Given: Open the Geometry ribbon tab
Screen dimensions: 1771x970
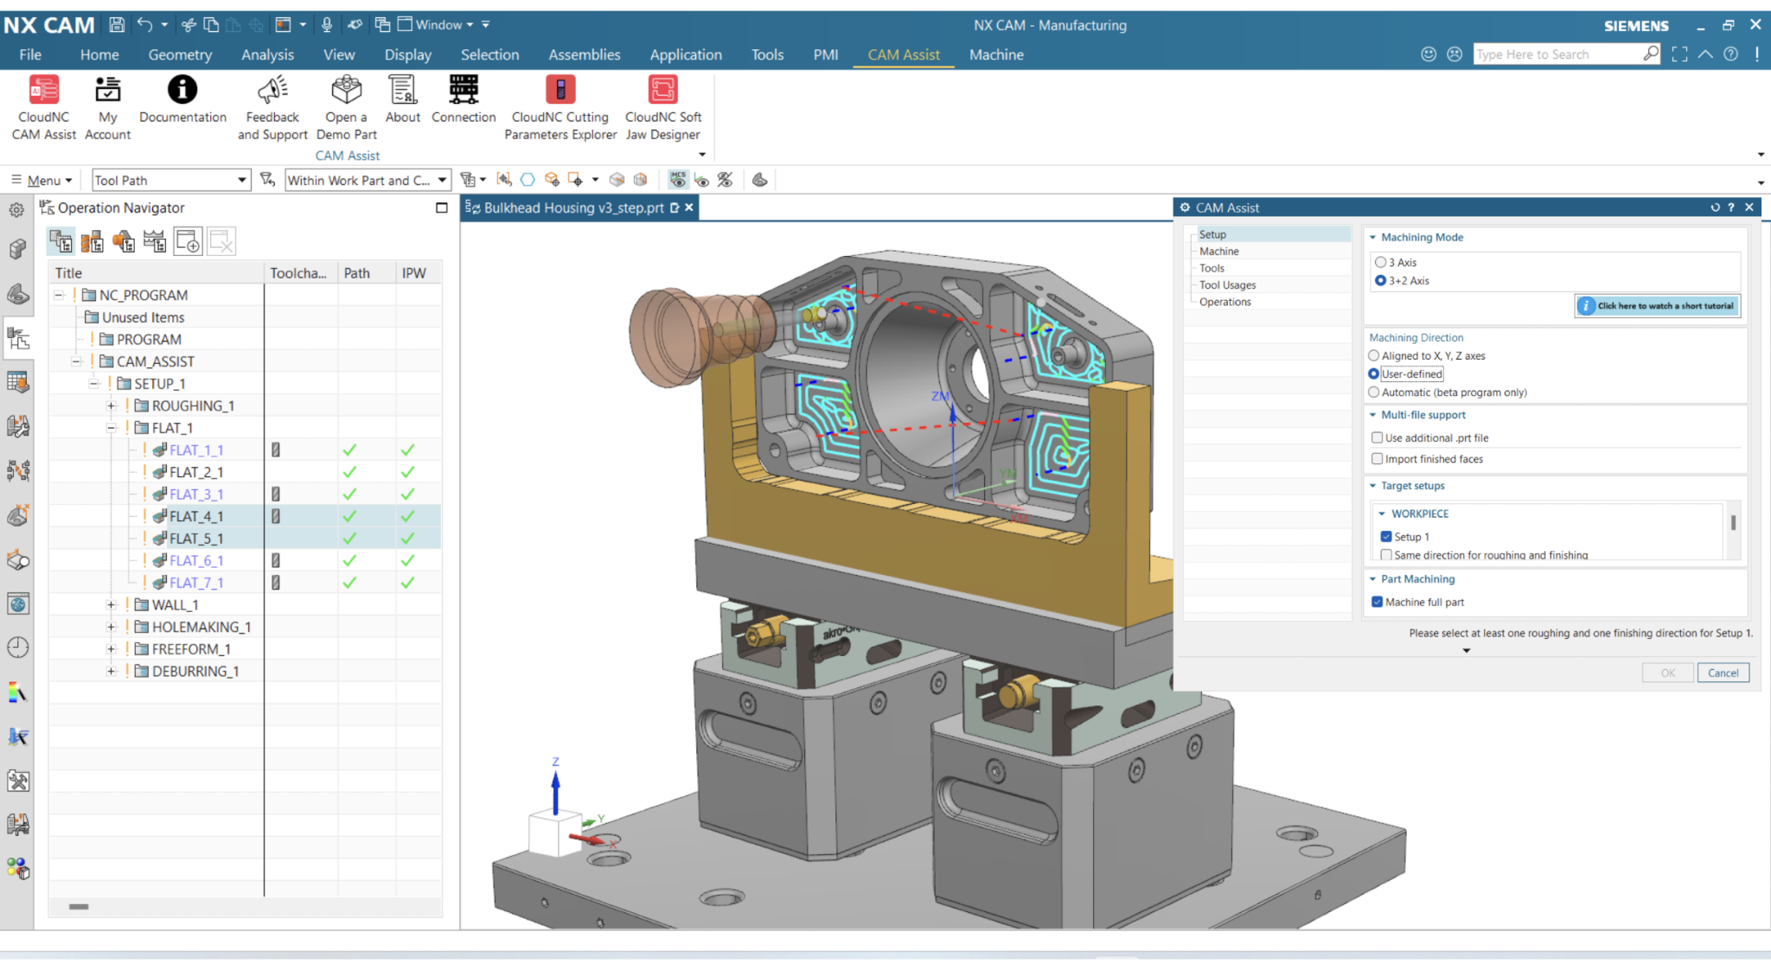Looking at the screenshot, I should (180, 54).
